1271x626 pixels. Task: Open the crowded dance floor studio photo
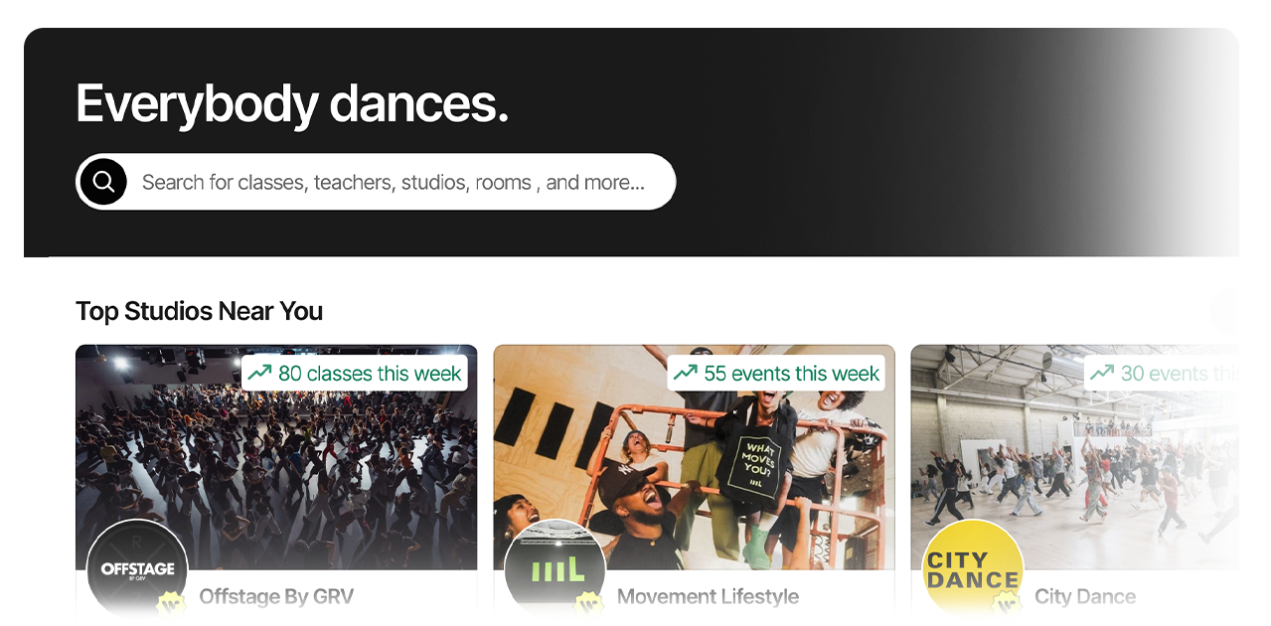[276, 457]
